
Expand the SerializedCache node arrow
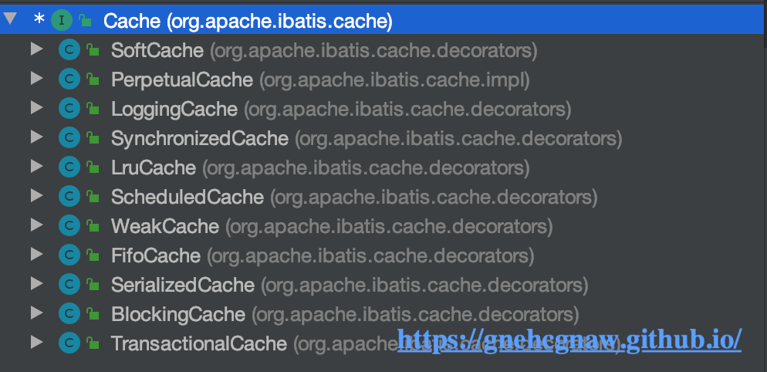[x=37, y=283]
